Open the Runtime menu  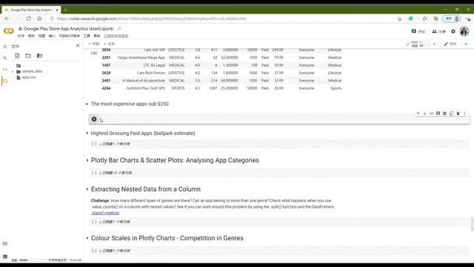pyautogui.click(x=69, y=36)
